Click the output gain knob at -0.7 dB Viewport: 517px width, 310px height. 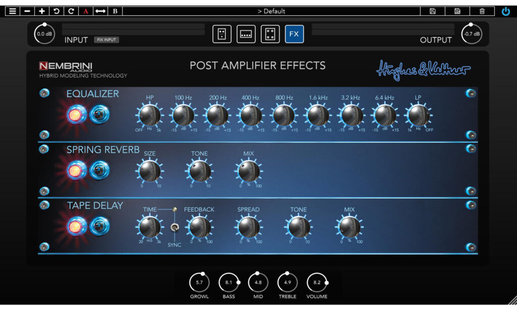[472, 34]
